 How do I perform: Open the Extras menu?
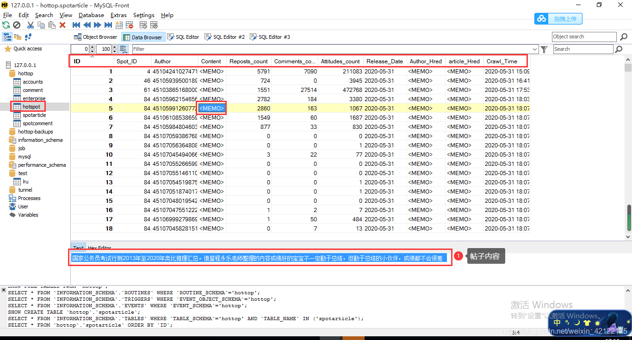pos(118,15)
